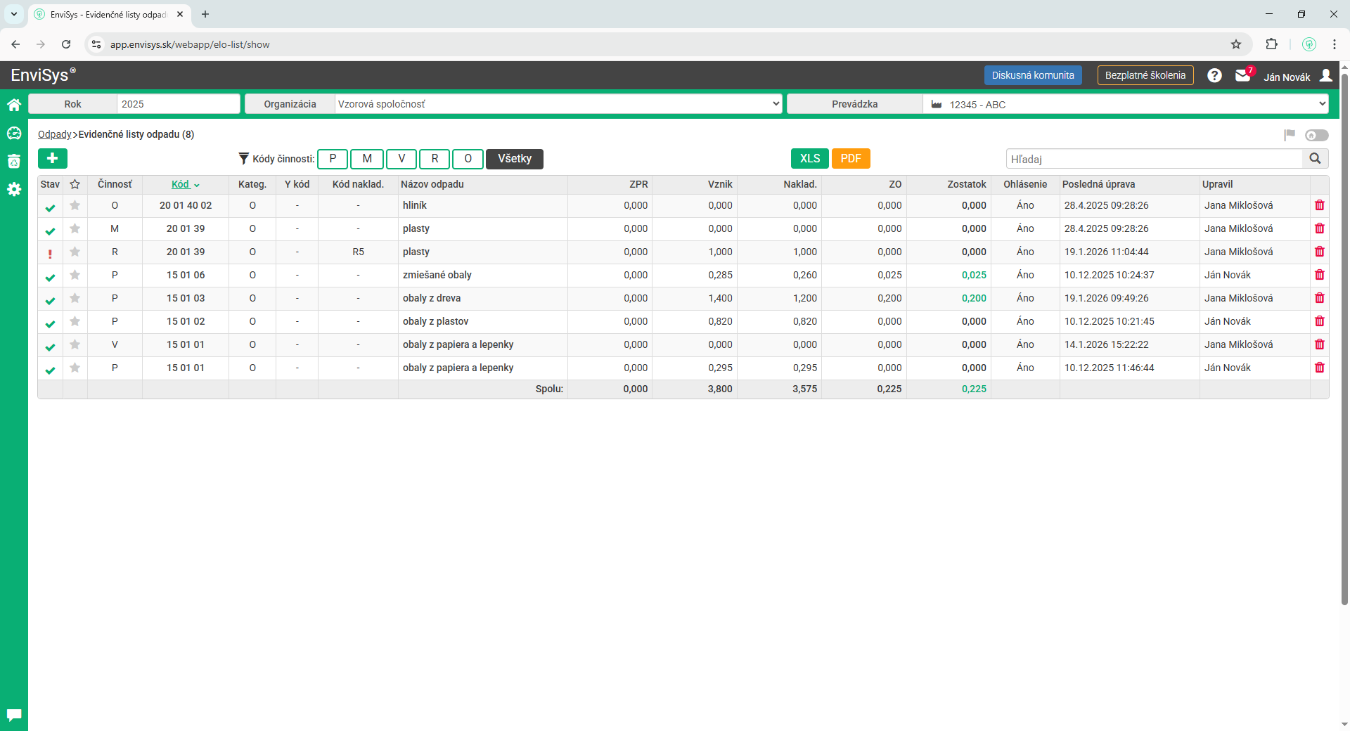Toggle the switch next to the flag icon
The width and height of the screenshot is (1350, 731).
(1316, 135)
